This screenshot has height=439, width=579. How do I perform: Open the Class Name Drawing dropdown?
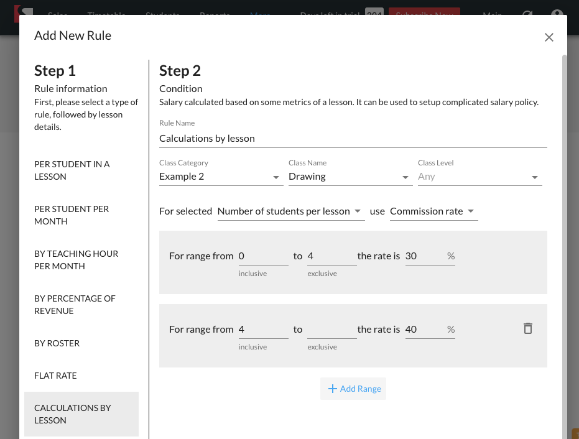(x=350, y=177)
